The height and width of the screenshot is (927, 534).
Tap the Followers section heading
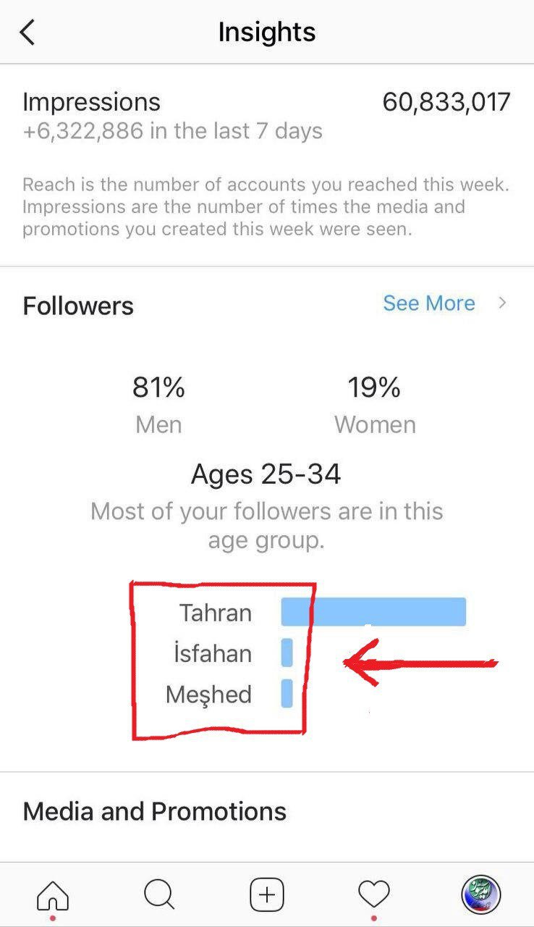click(78, 306)
